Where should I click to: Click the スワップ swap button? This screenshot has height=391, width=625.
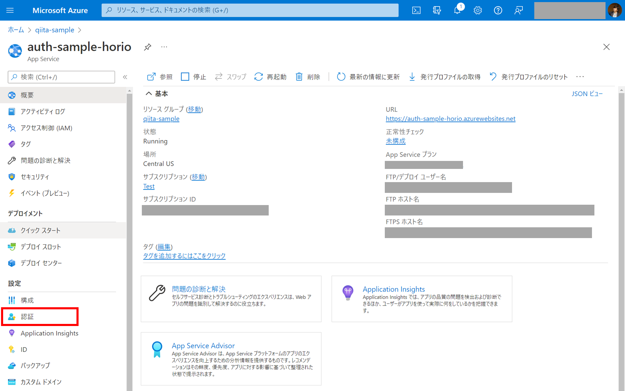point(230,77)
